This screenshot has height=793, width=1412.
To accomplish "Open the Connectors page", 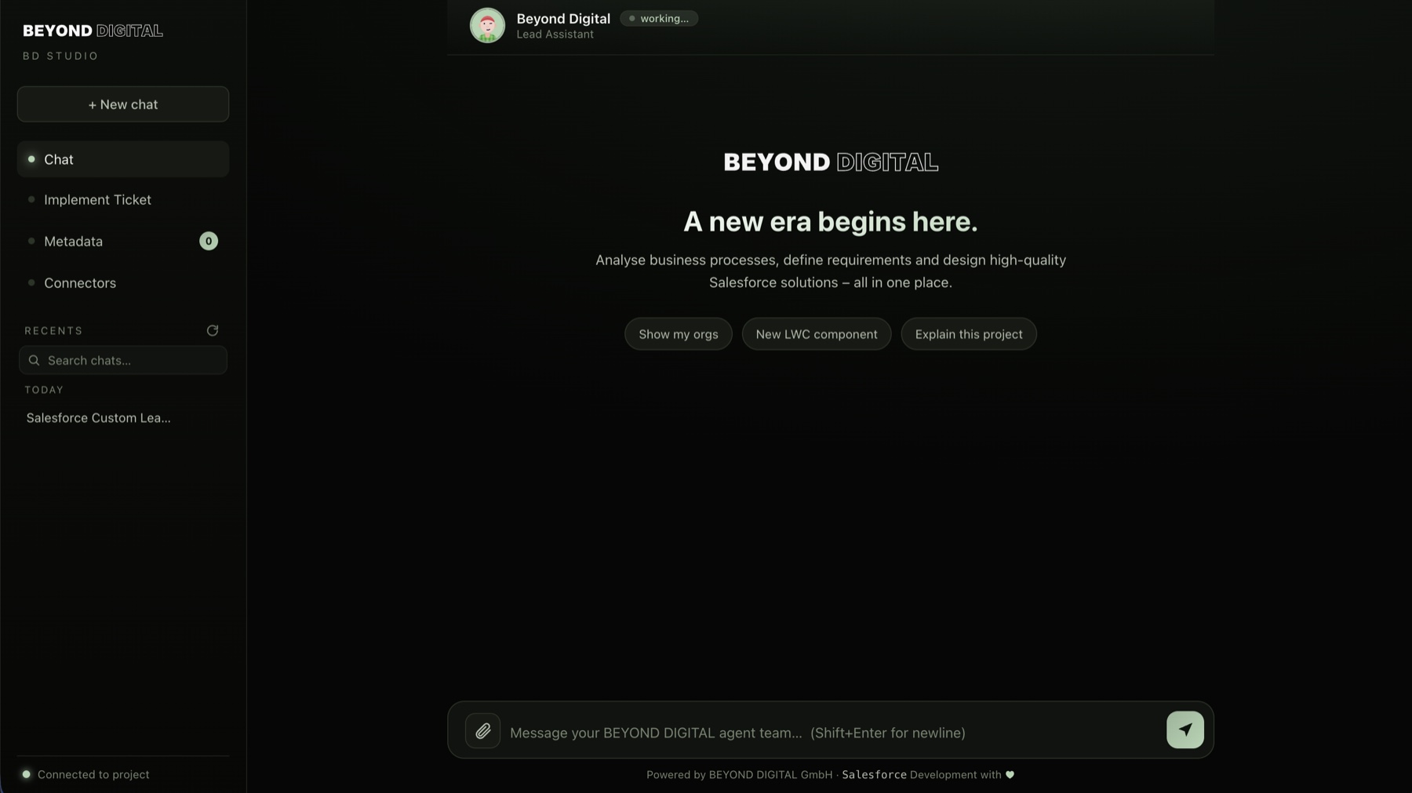I will (x=123, y=282).
